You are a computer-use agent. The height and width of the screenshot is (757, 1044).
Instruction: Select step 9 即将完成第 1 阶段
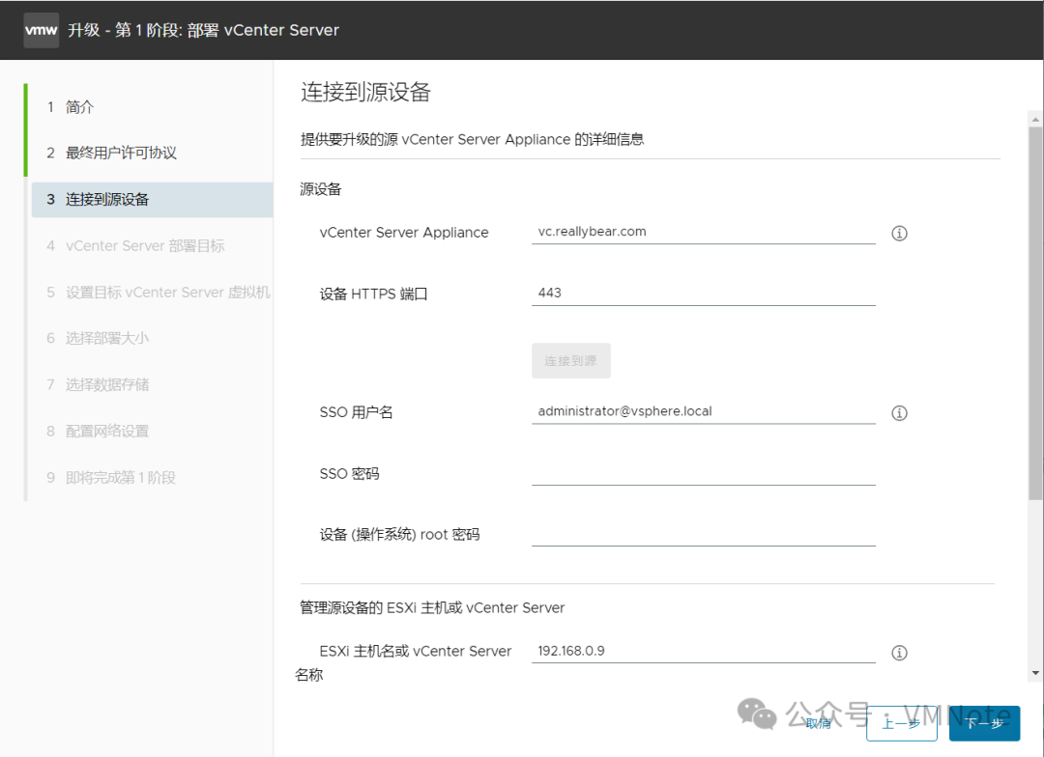152,478
